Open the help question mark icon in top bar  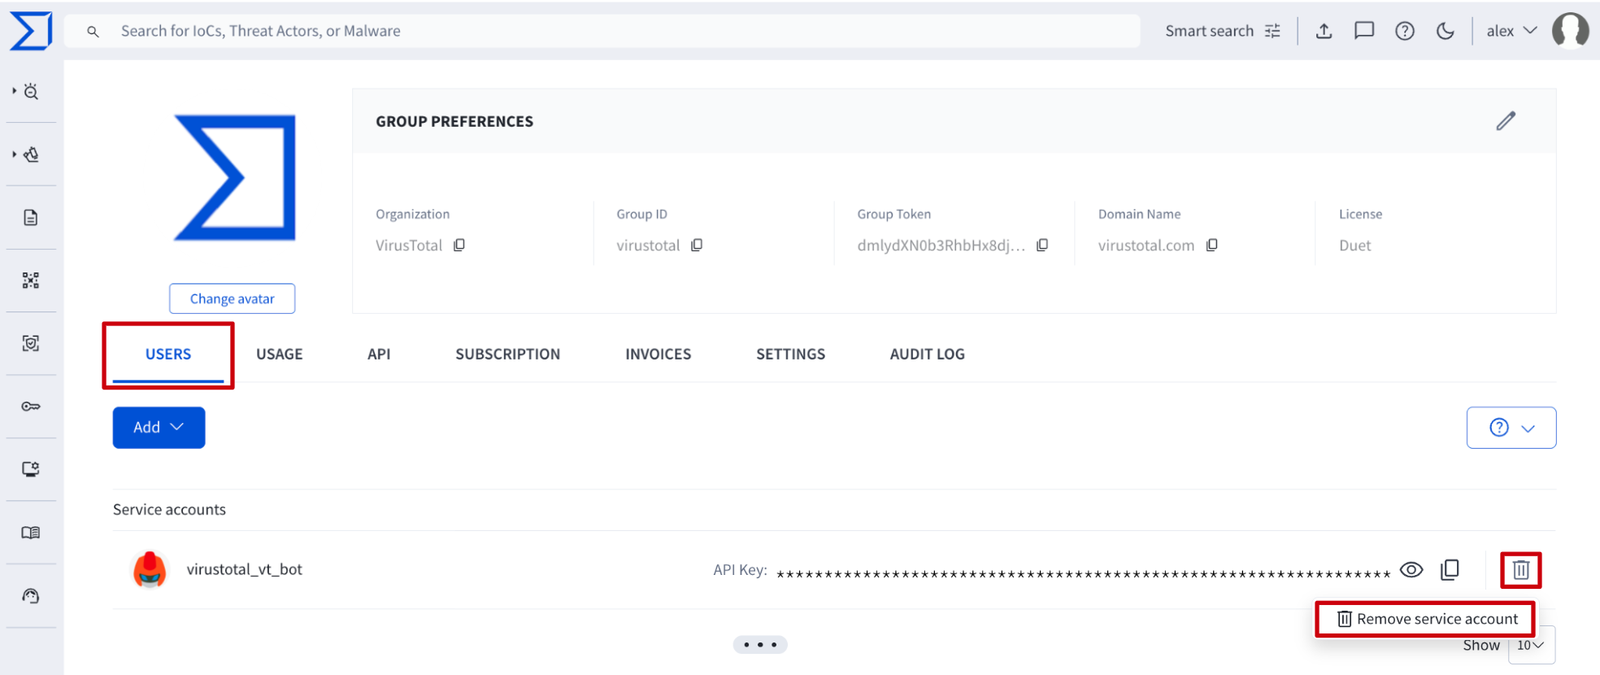point(1405,31)
